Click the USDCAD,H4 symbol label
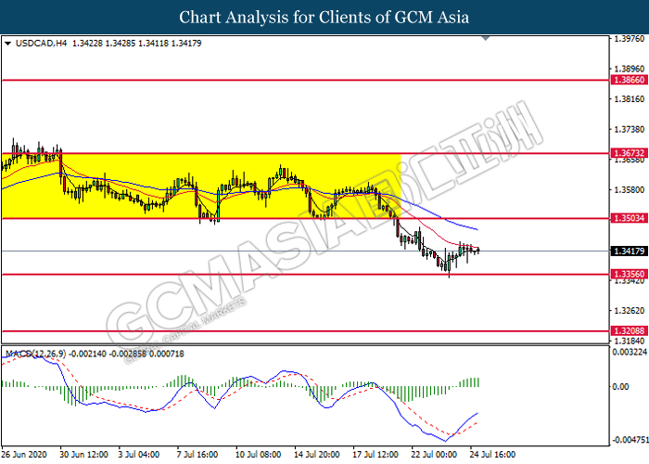Image resolution: width=649 pixels, height=464 pixels. pyautogui.click(x=41, y=43)
